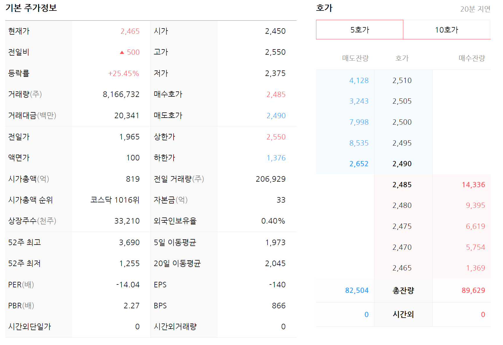Click lower limit price 1,376
Image resolution: width=503 pixels, height=345 pixels.
276,158
